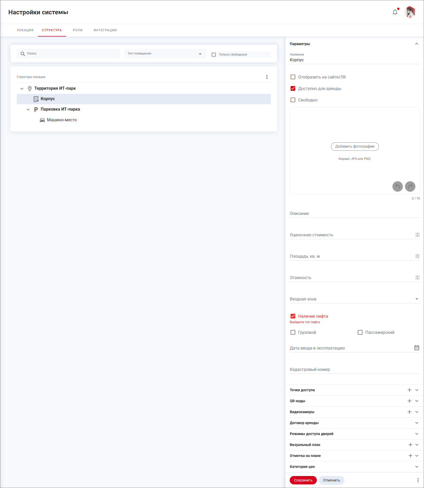Open the Тип помещения dropdown

(165, 53)
